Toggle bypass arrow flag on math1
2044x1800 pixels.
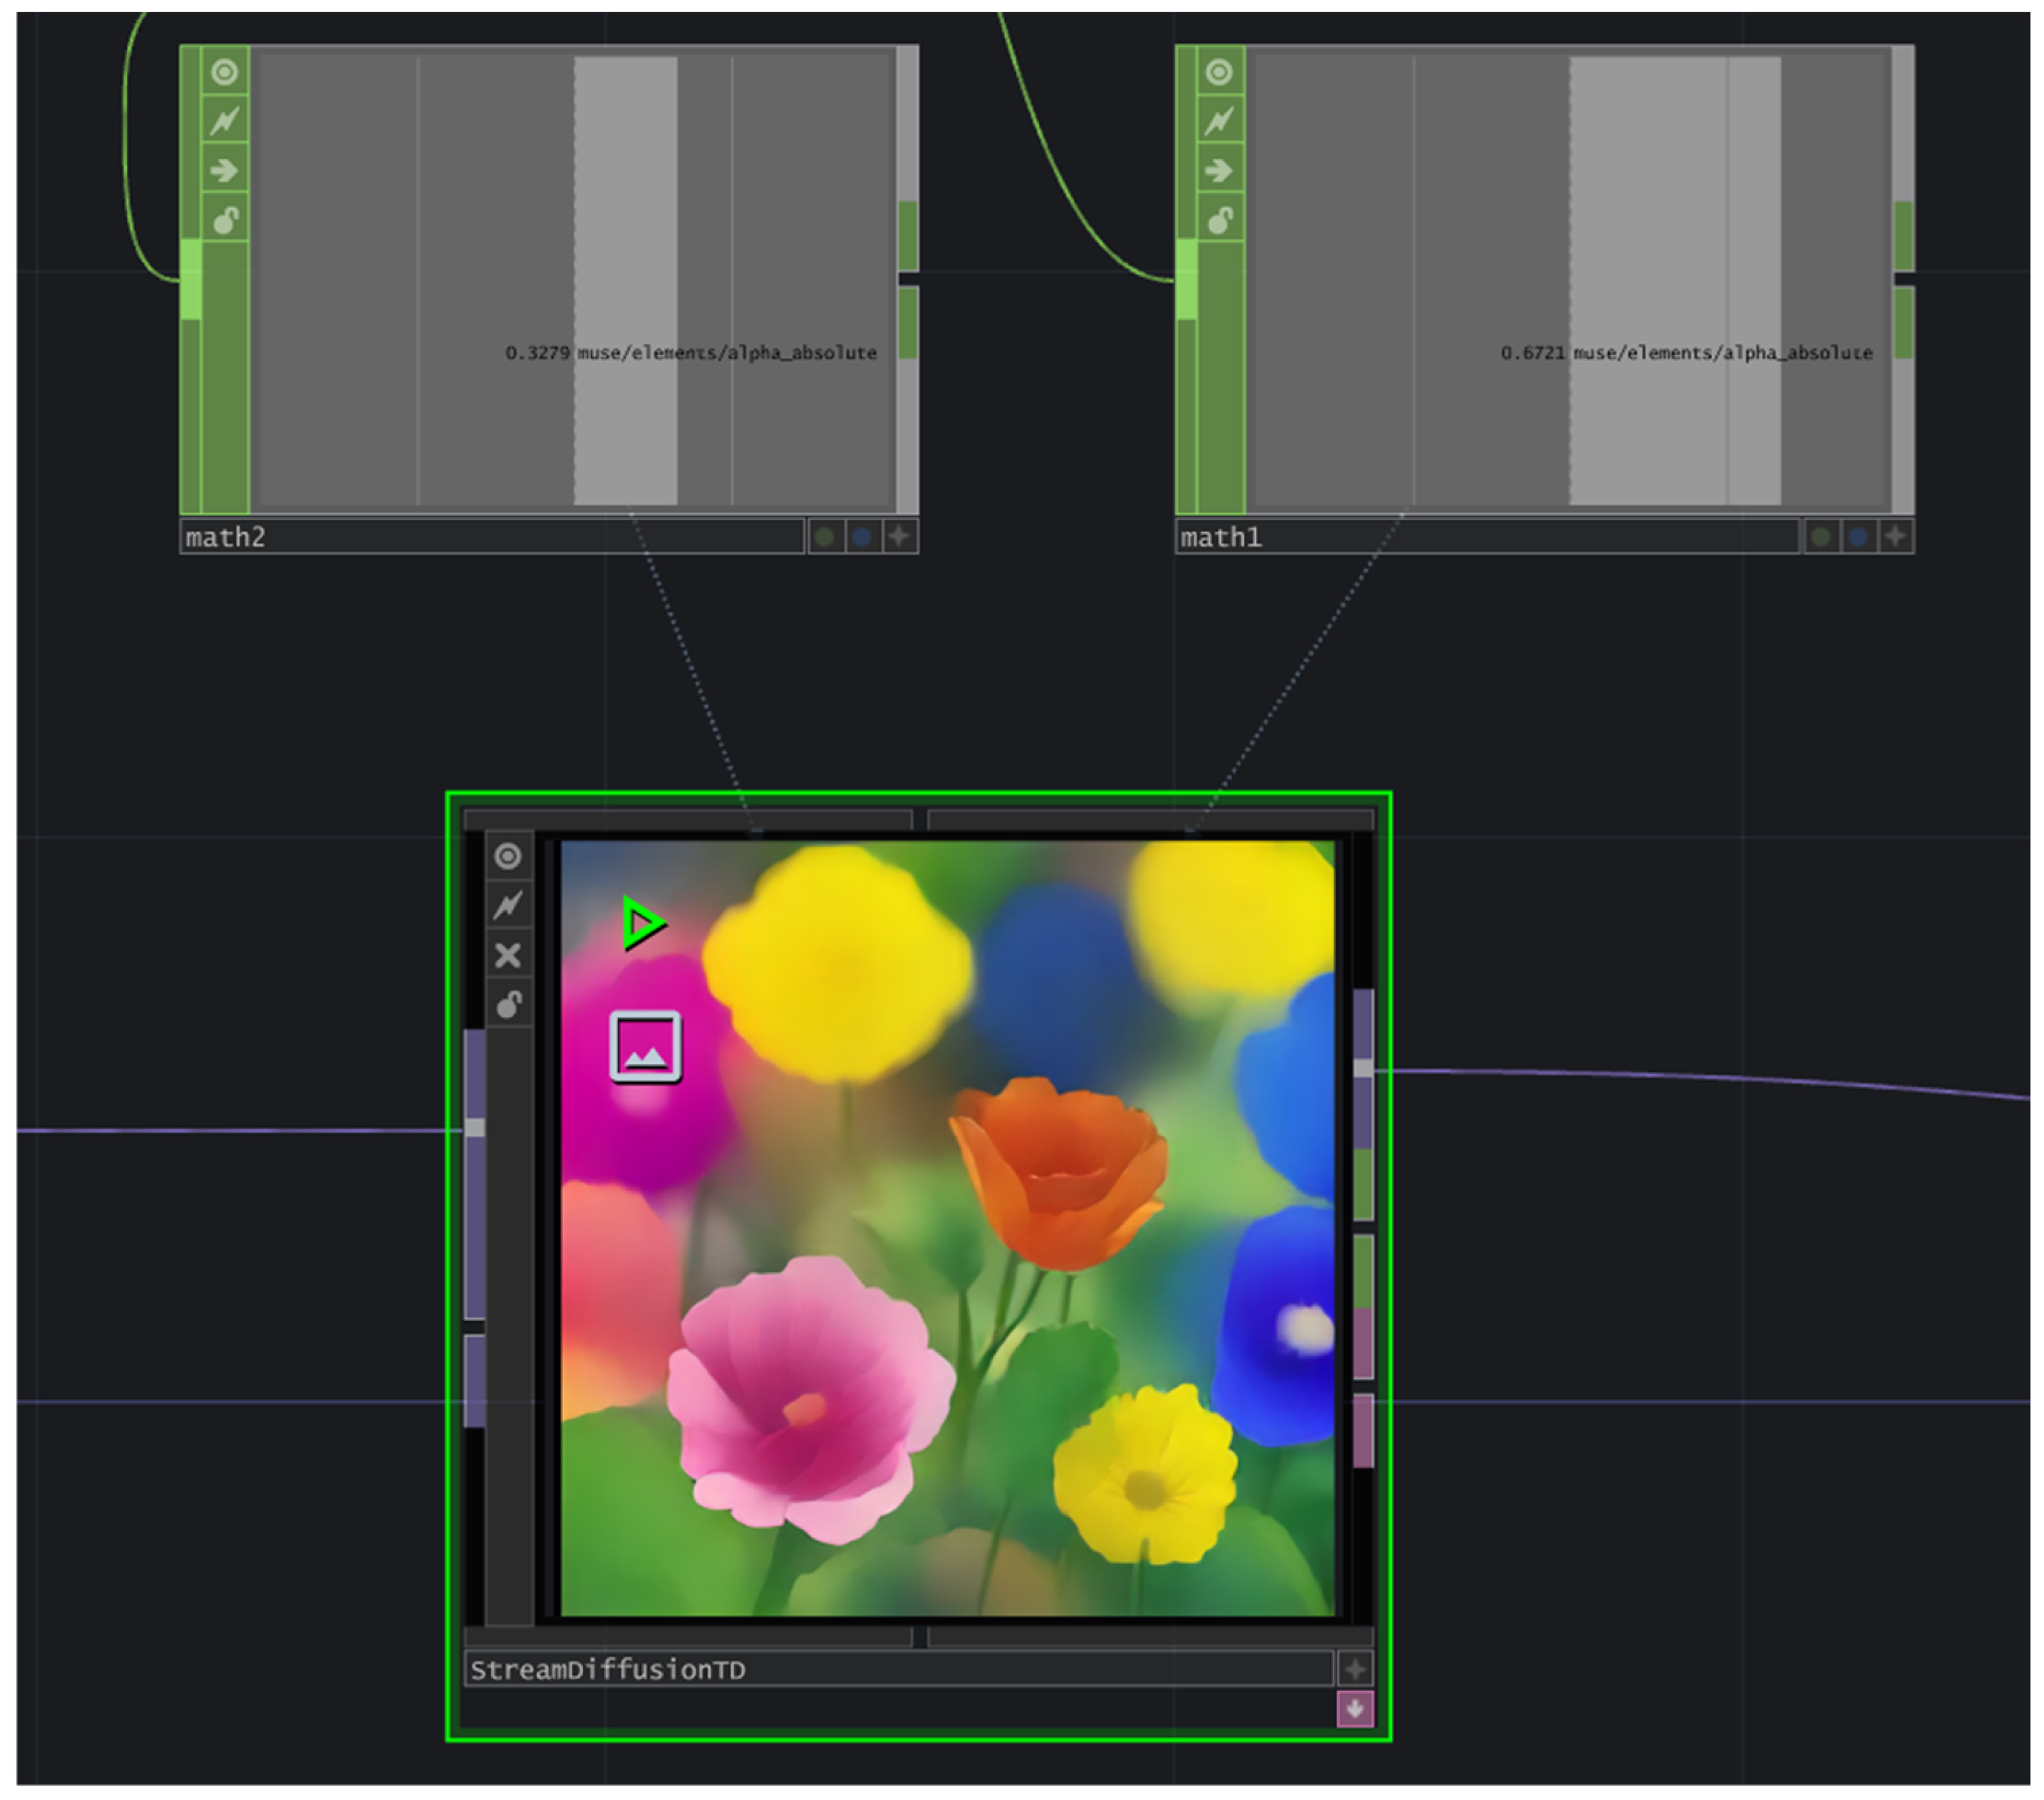1219,170
